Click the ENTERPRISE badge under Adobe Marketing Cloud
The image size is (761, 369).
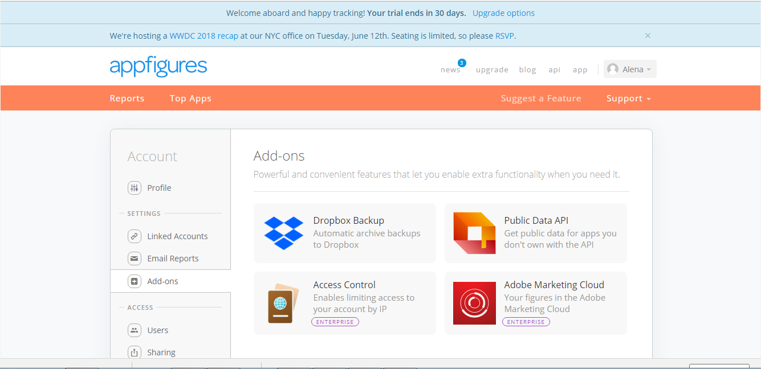pos(526,322)
